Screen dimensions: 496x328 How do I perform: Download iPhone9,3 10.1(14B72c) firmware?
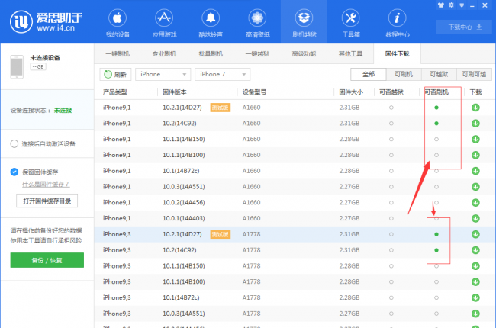coord(475,297)
